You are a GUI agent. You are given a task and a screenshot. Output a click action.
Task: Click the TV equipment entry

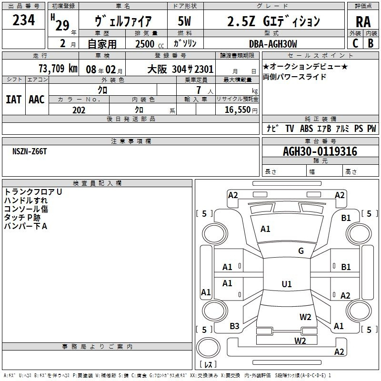[x=290, y=128]
